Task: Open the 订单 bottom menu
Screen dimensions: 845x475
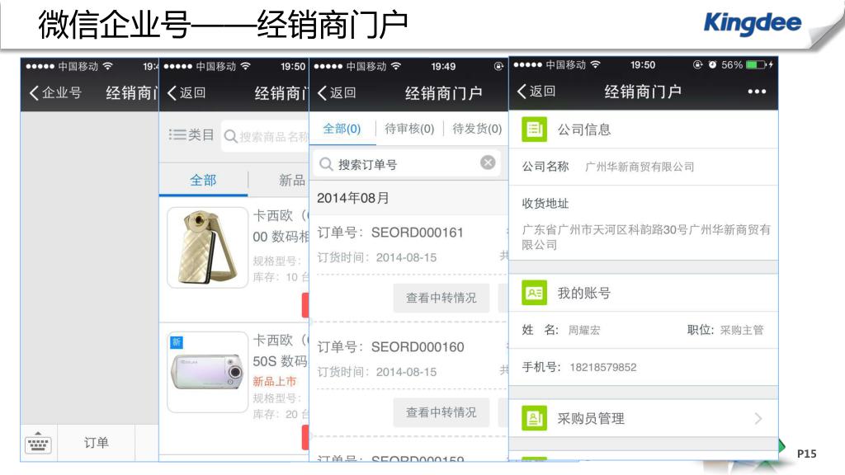Action: [x=97, y=443]
